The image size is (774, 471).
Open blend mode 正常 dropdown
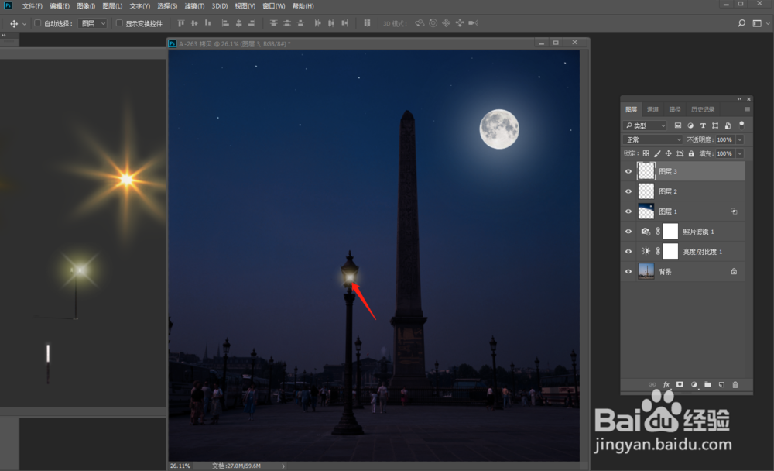[x=652, y=140]
